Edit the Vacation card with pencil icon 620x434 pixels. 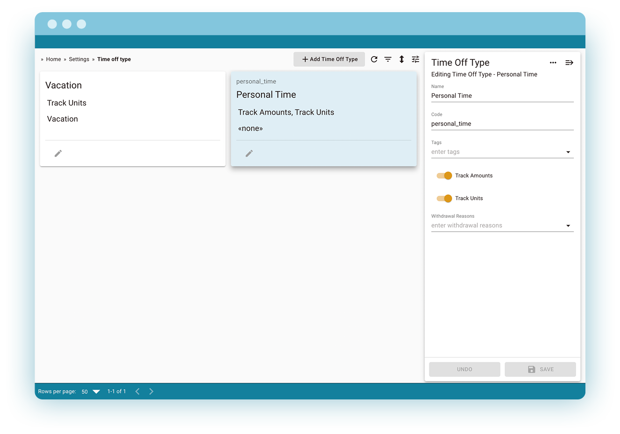(58, 153)
